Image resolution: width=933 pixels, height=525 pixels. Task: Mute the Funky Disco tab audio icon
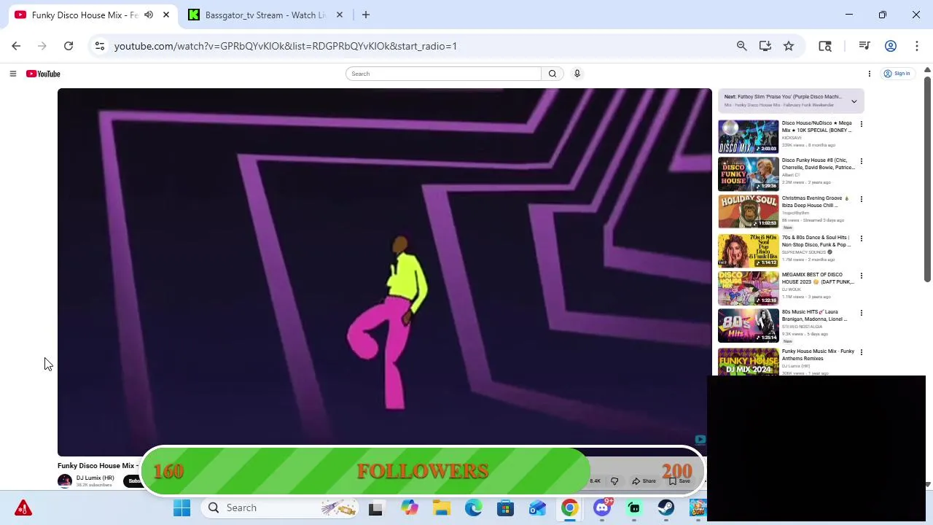point(149,15)
